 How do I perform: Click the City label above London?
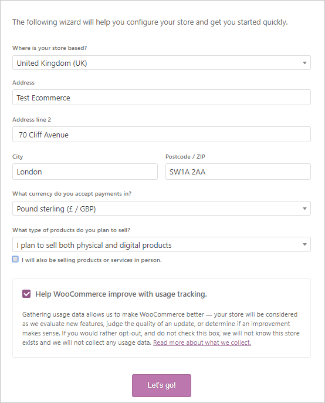[x=18, y=156]
